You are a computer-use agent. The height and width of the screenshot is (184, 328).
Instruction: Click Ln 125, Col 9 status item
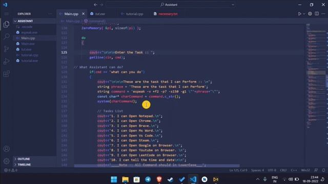(x=238, y=170)
